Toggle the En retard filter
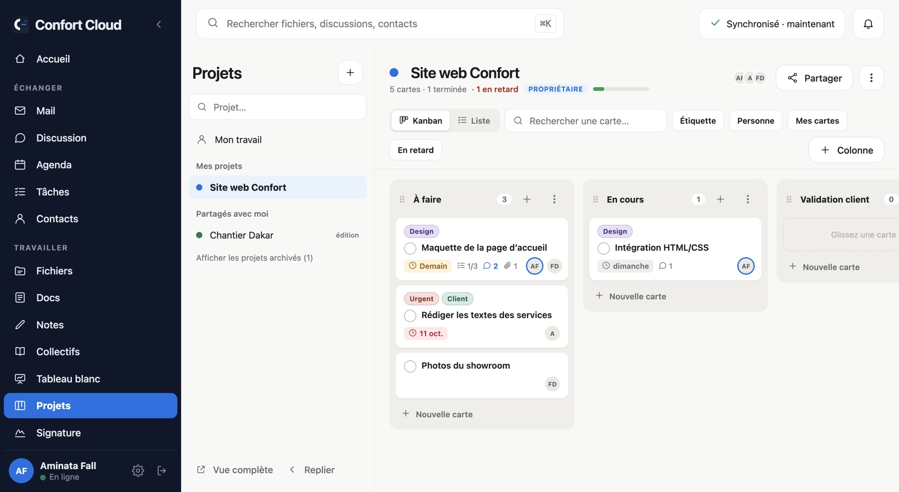The image size is (899, 492). coord(416,150)
